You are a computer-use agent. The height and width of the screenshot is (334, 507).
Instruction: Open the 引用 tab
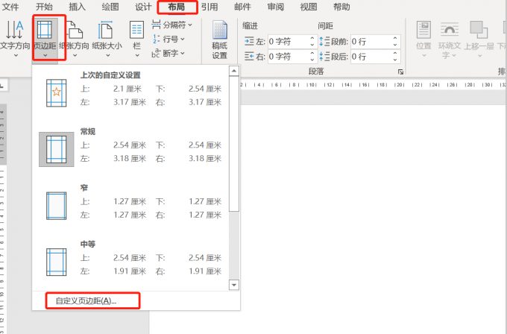point(210,7)
